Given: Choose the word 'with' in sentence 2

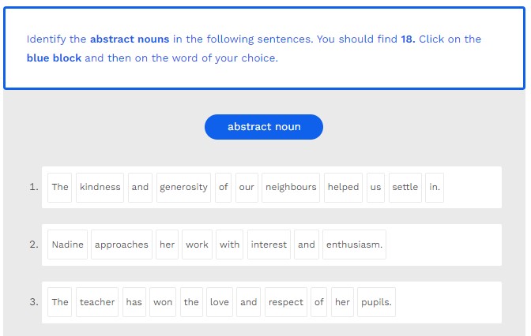Looking at the screenshot, I should click(x=230, y=245).
